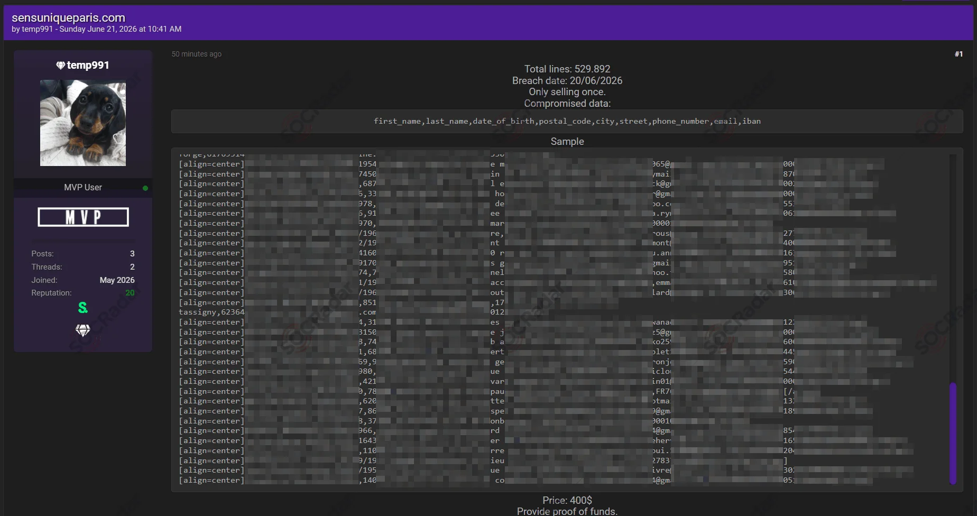This screenshot has height=516, width=977.
Task: Click the reputation value 20
Action: 130,293
